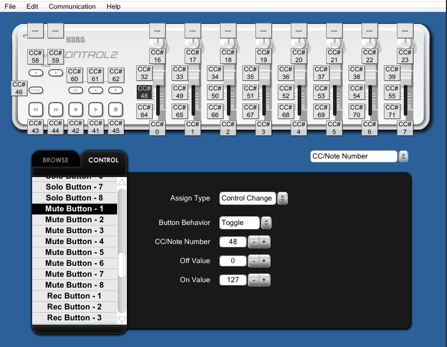Select the CC# 52 mute button label
Image resolution: width=447 pixels, height=347 pixels.
[x=286, y=92]
